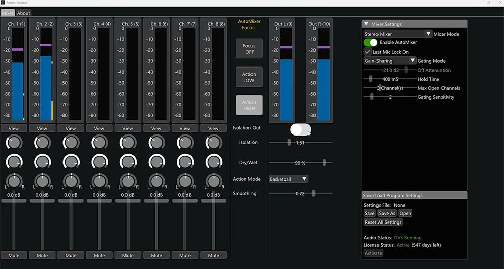Click the Ch. 1 volume fader handle
Screen dimensions: 504x269
pyautogui.click(x=14, y=200)
